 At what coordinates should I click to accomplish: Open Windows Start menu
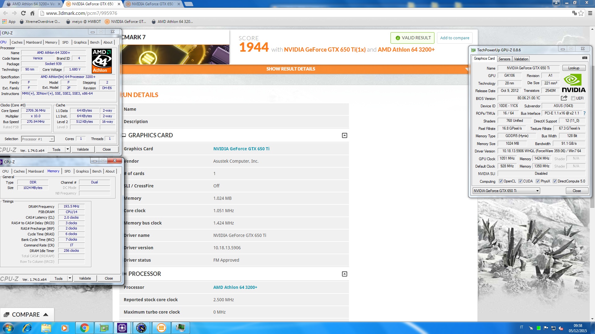(8, 328)
